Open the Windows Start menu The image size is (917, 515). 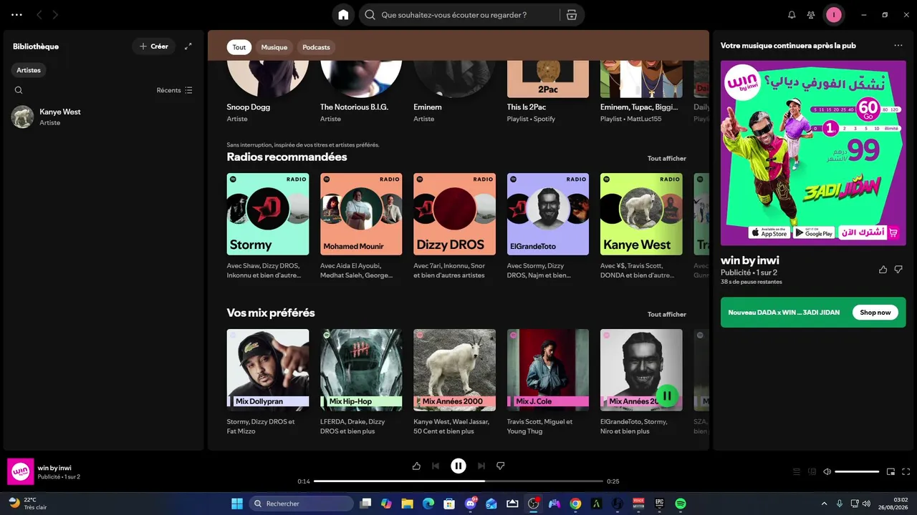[x=237, y=504]
